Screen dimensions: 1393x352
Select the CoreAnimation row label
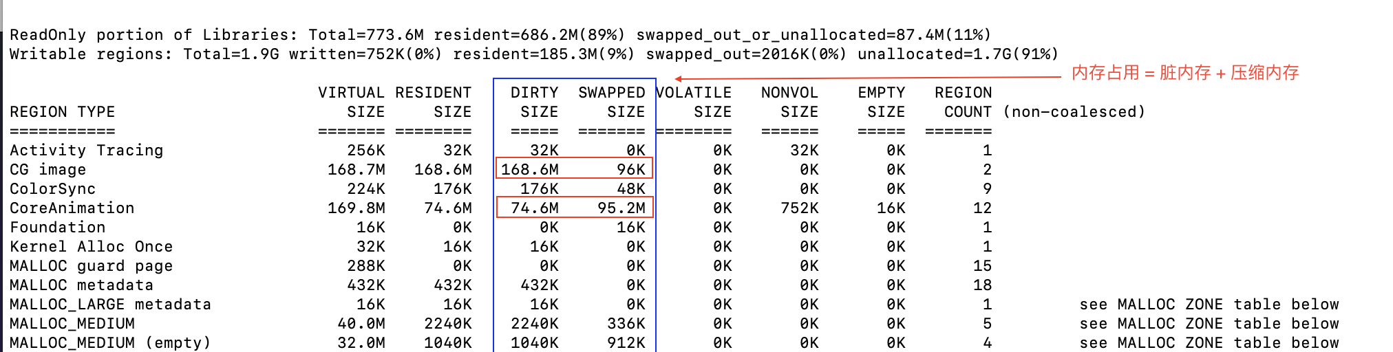[x=72, y=208]
